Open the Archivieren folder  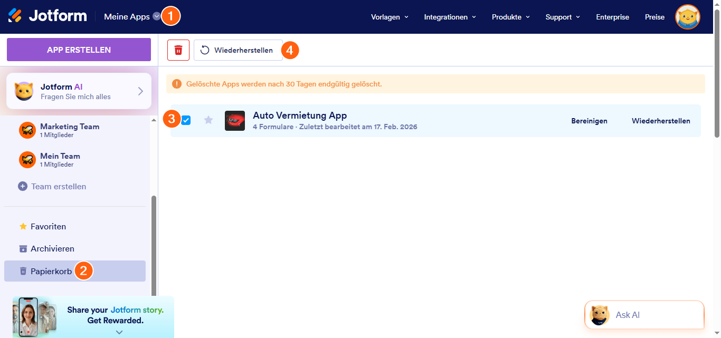click(75, 248)
